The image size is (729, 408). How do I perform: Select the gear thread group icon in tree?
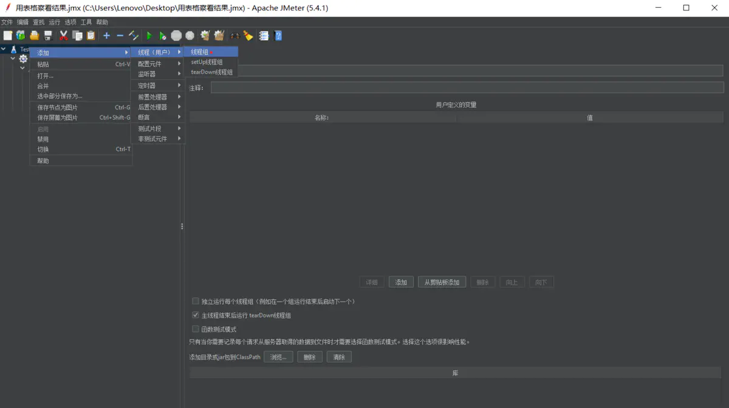click(x=23, y=59)
